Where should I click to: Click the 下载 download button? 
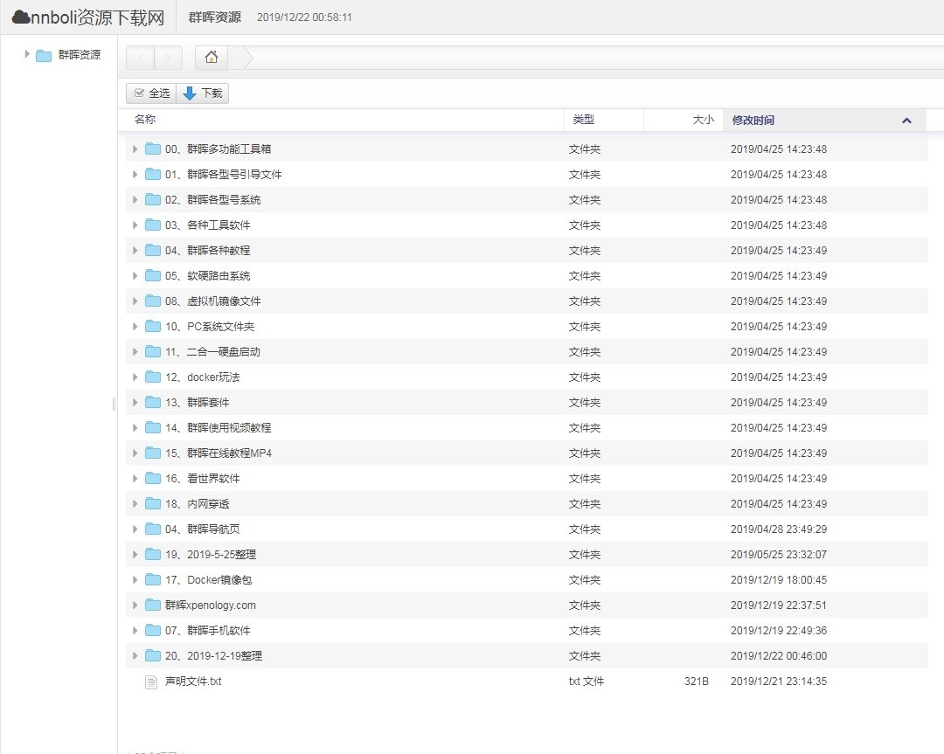click(x=203, y=93)
